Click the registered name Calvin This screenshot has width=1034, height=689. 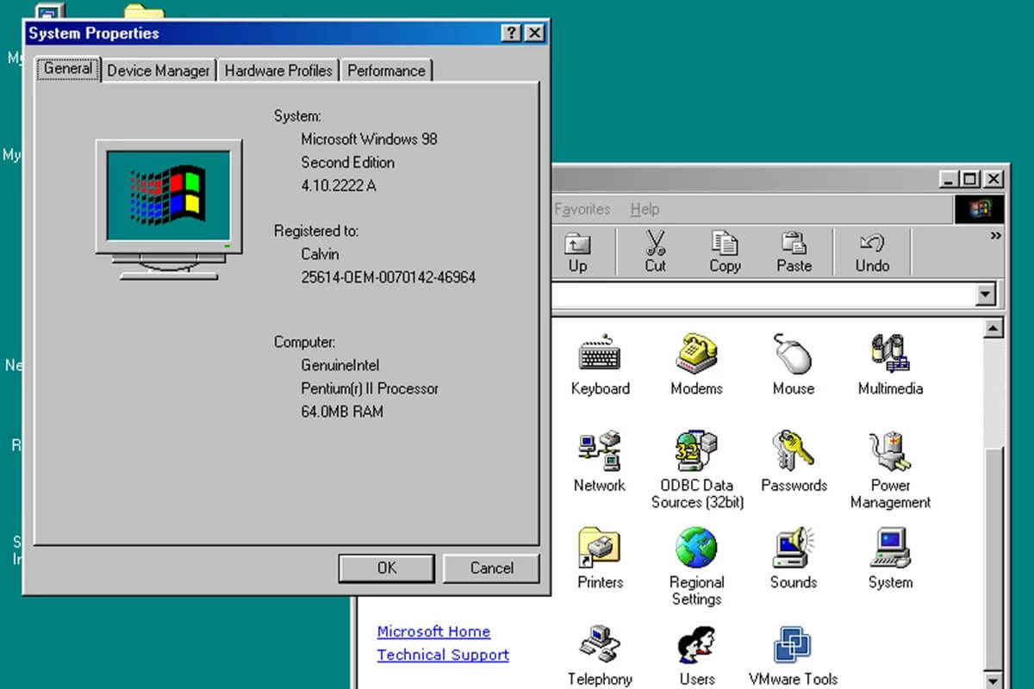pyautogui.click(x=320, y=254)
